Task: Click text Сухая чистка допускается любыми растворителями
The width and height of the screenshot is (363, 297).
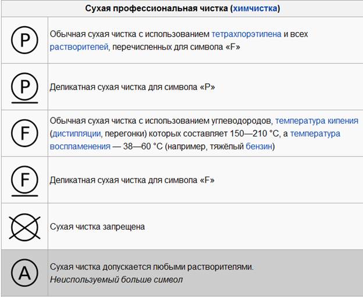Action: (x=152, y=267)
